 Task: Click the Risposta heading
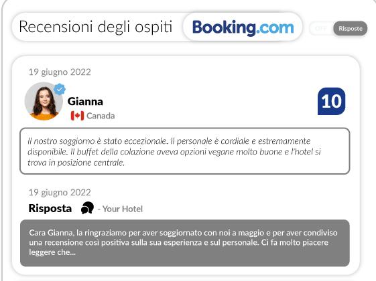50,208
